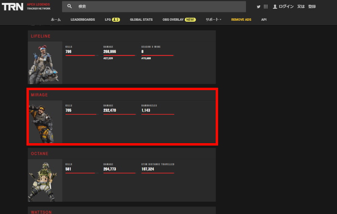Open GLOBAL STATS page
Image resolution: width=337 pixels, height=214 pixels.
click(x=141, y=20)
